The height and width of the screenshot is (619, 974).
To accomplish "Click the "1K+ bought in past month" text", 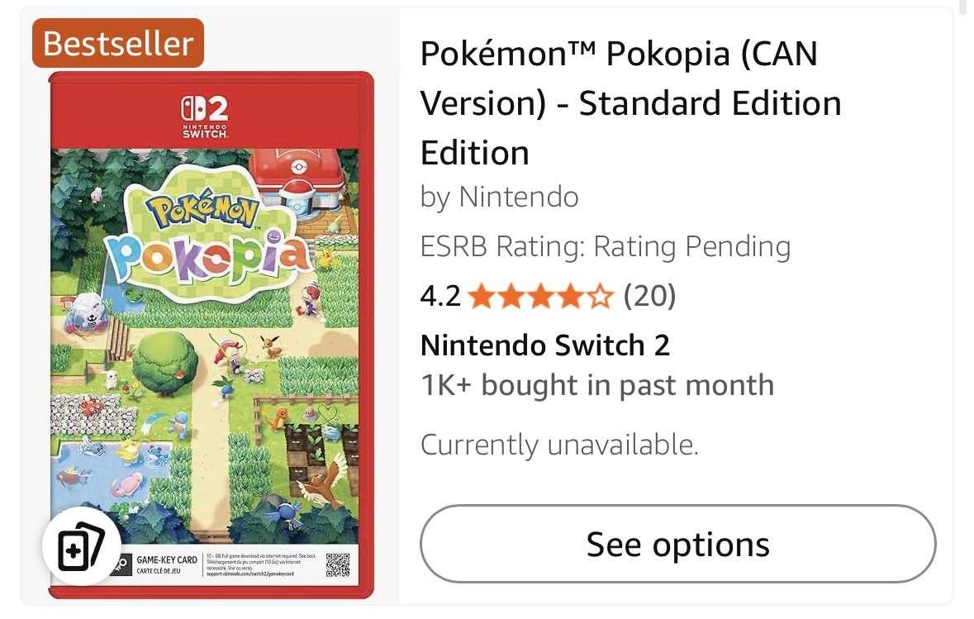I will coord(596,385).
